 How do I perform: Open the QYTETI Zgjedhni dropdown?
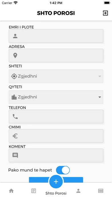(x=56, y=97)
